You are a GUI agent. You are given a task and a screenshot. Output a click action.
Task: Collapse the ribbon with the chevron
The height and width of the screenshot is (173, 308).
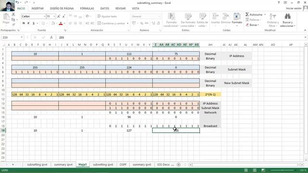pyautogui.click(x=305, y=30)
